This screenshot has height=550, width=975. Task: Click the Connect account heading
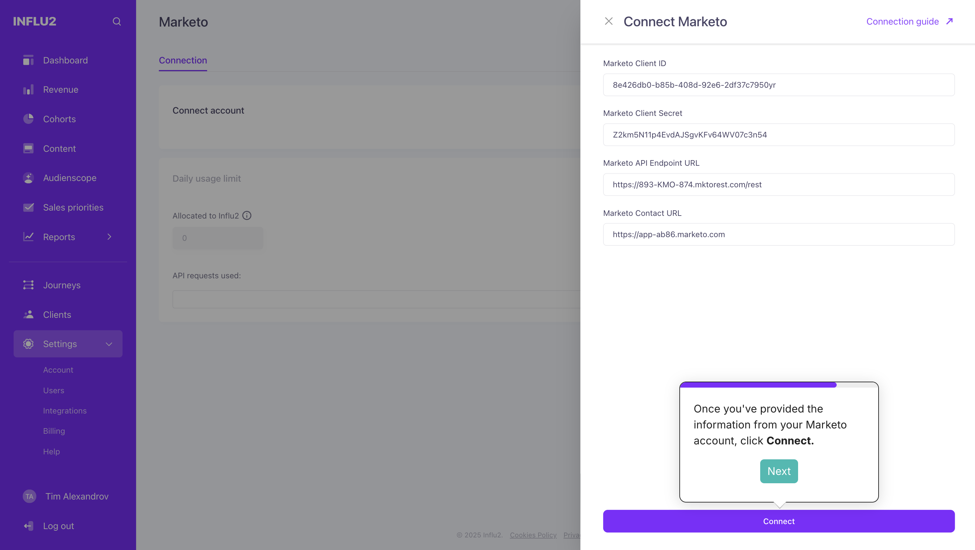coord(208,110)
